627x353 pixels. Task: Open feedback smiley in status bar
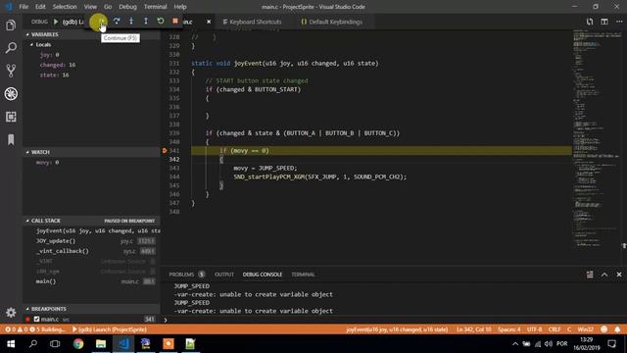[x=603, y=329]
